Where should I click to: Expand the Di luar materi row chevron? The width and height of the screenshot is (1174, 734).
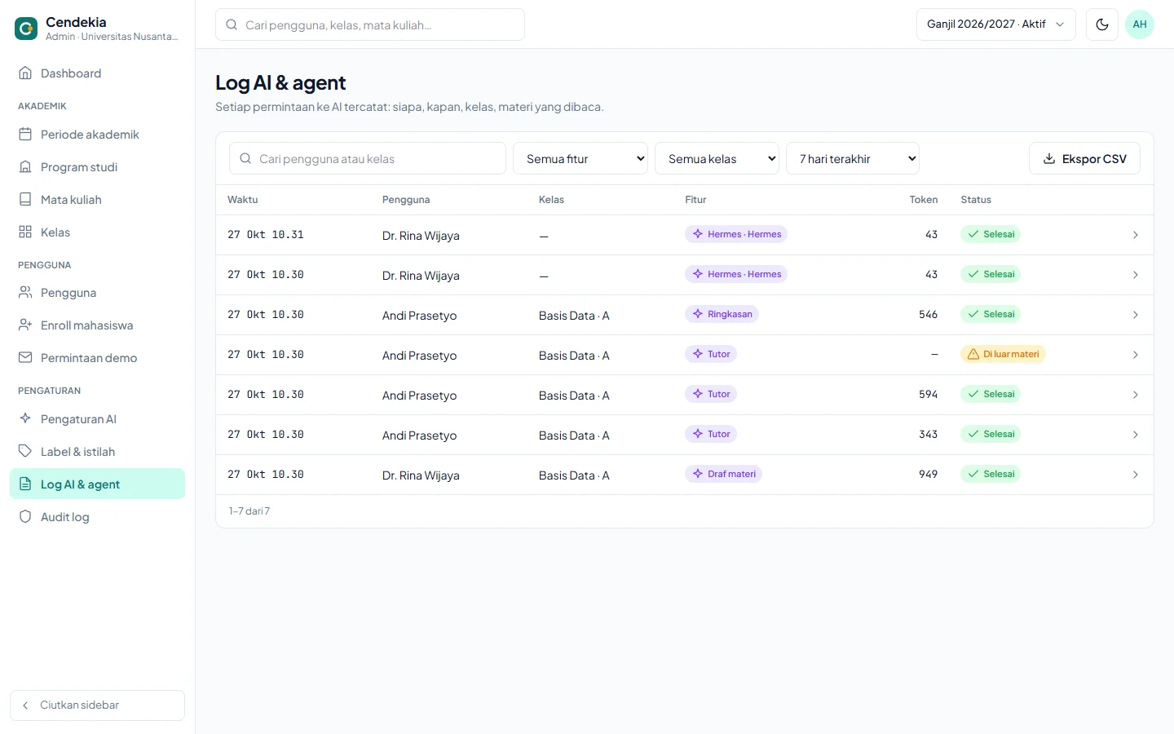[1135, 355]
